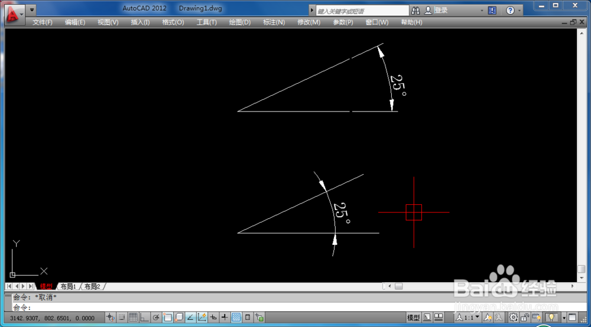This screenshot has height=327, width=591.
Task: Toggle Lineweight display status button
Action: pyautogui.click(x=225, y=318)
